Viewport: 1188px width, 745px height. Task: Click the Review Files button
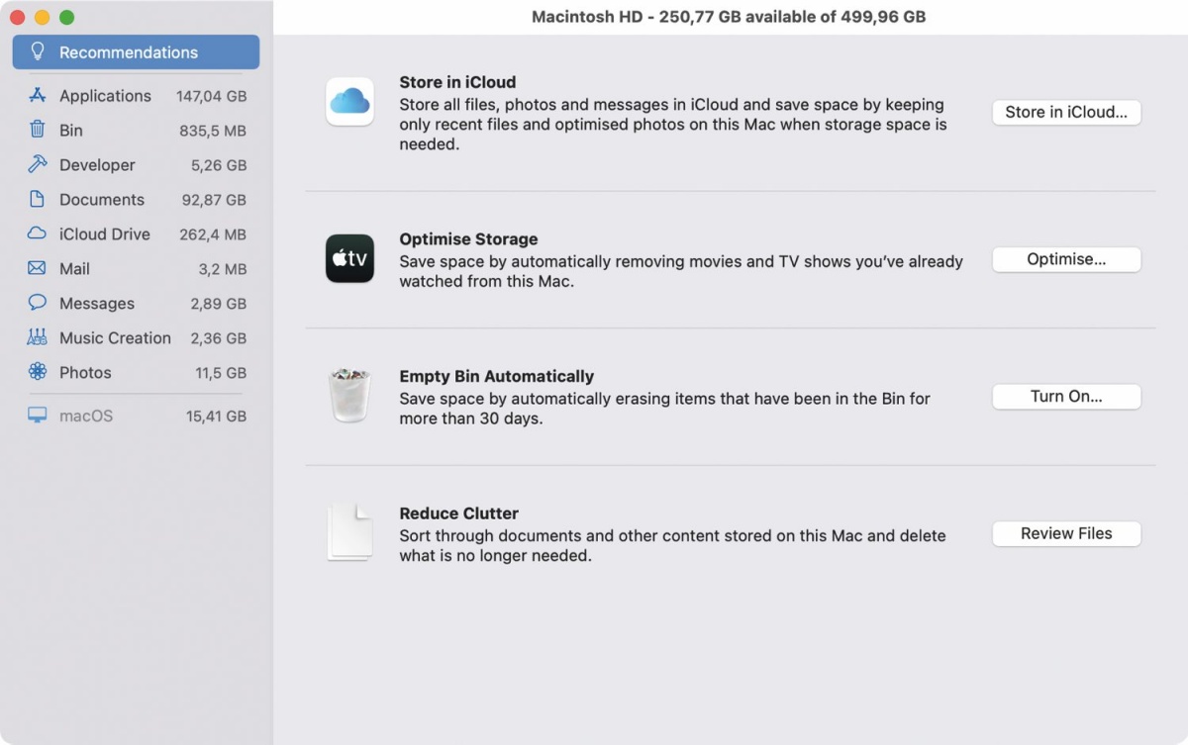[x=1066, y=533]
